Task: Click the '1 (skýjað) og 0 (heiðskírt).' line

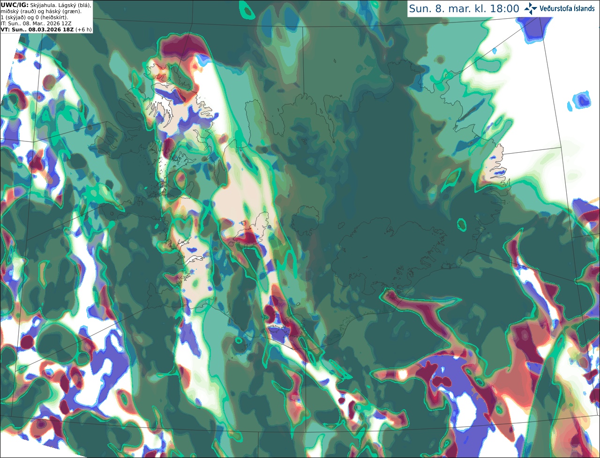Action: pos(35,17)
